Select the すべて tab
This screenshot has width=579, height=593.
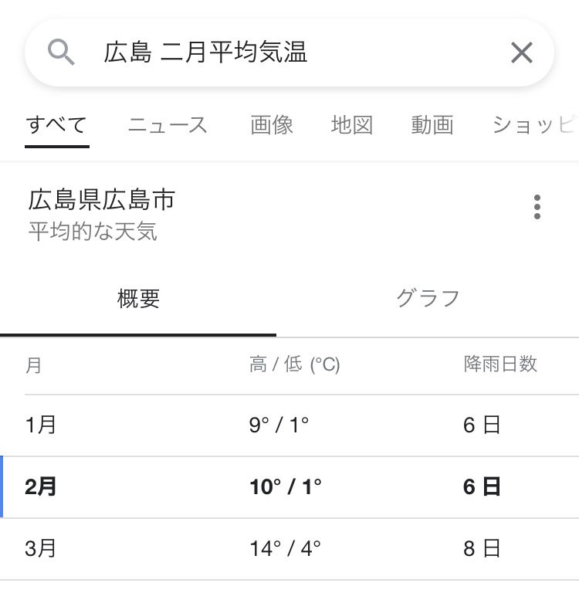(x=56, y=125)
